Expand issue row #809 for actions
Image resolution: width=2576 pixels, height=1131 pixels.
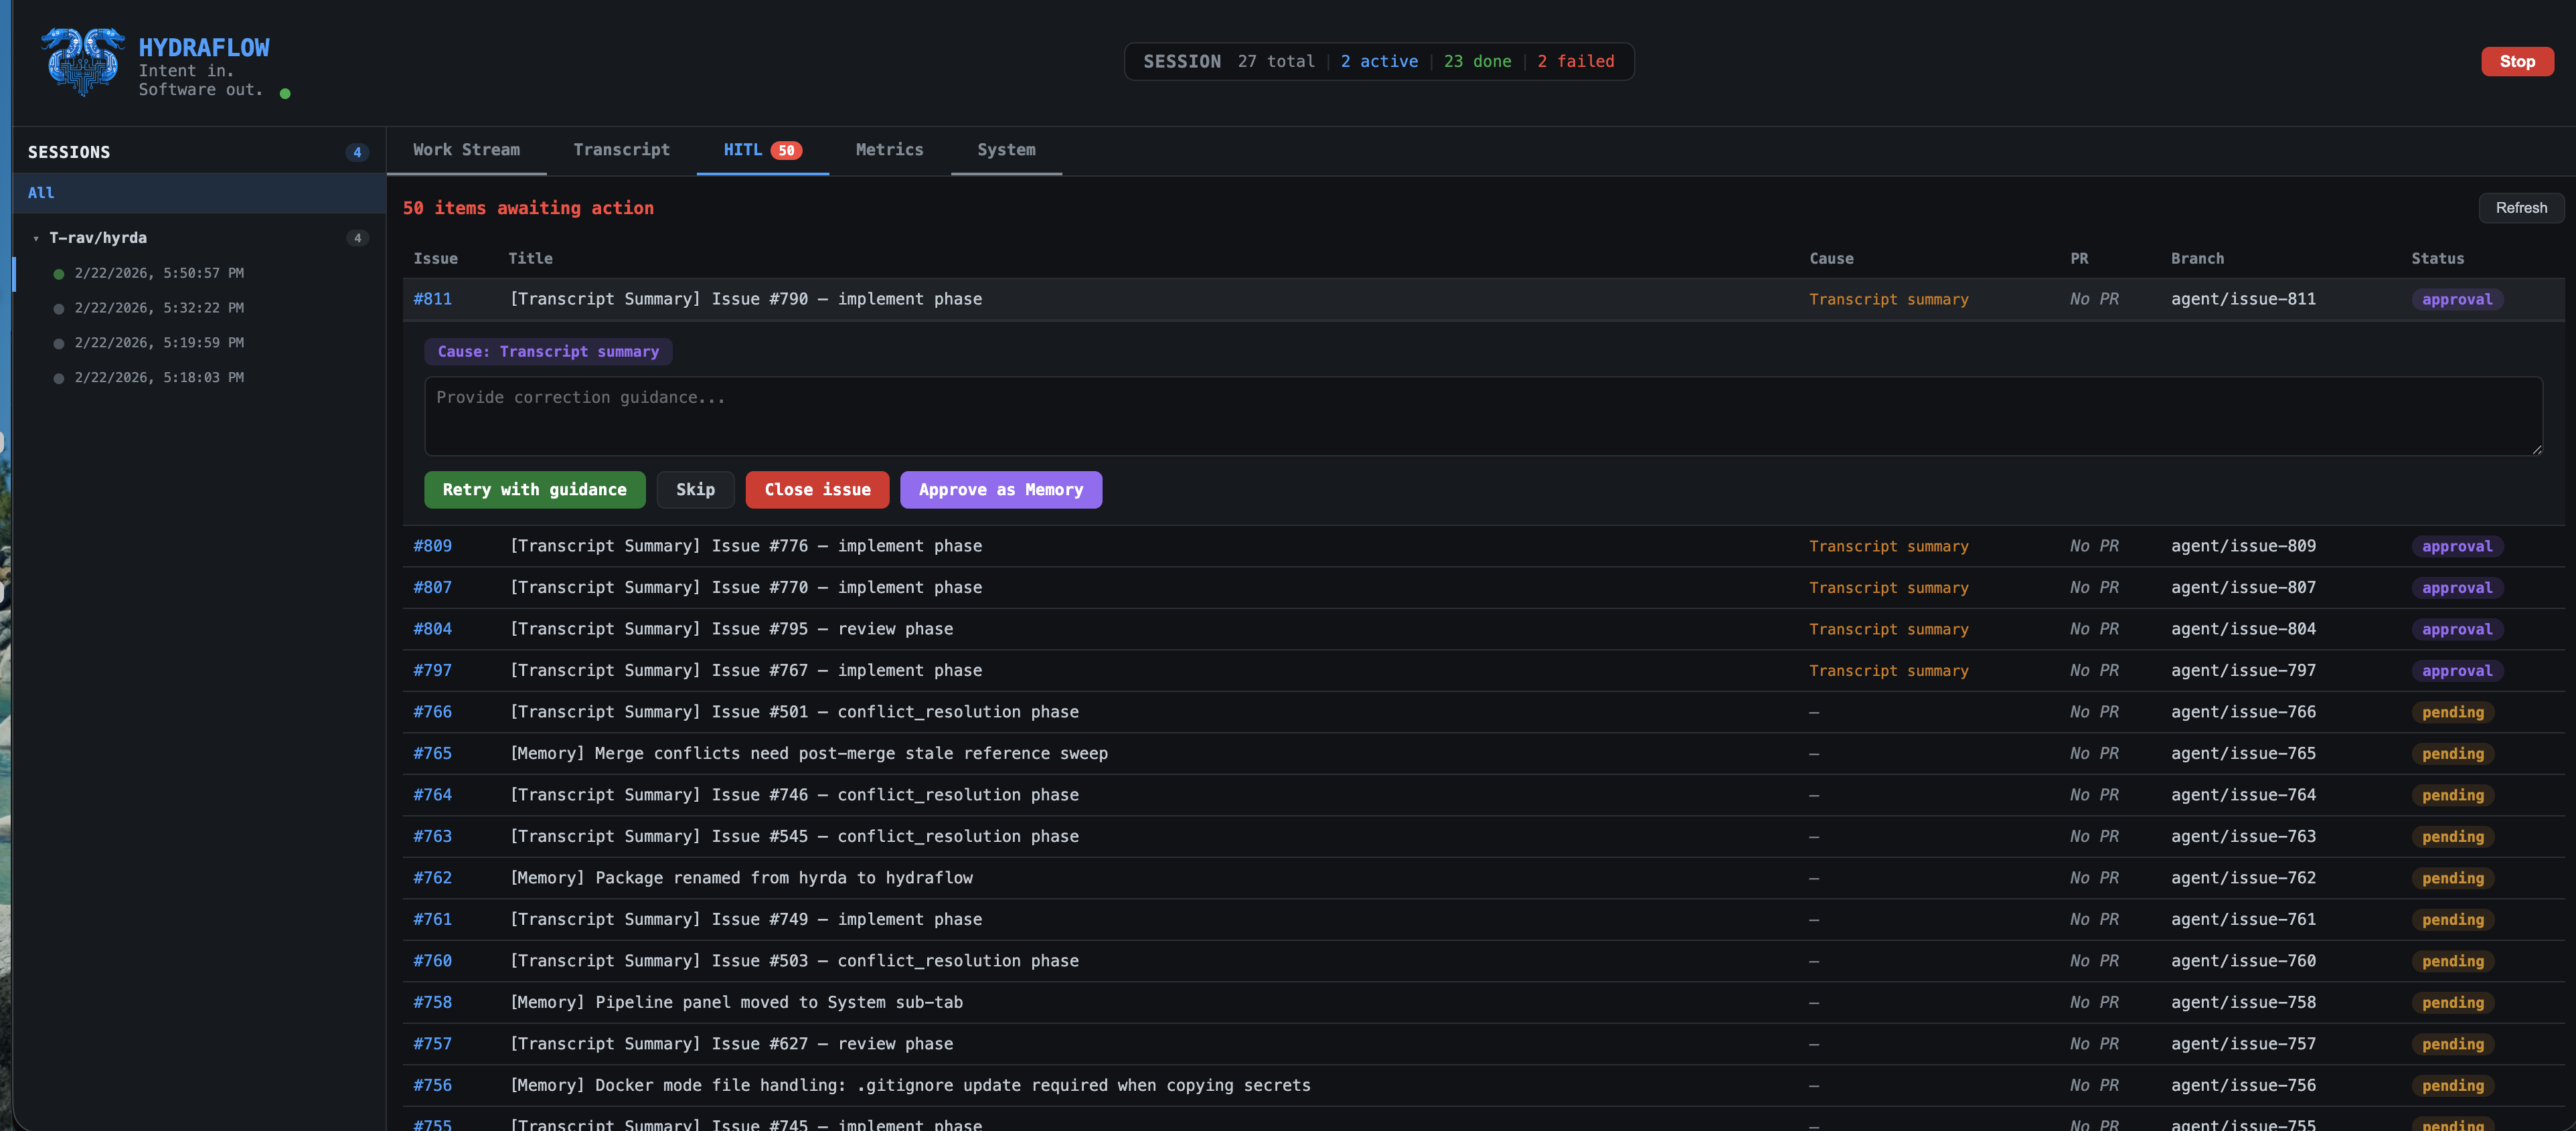pyautogui.click(x=745, y=546)
